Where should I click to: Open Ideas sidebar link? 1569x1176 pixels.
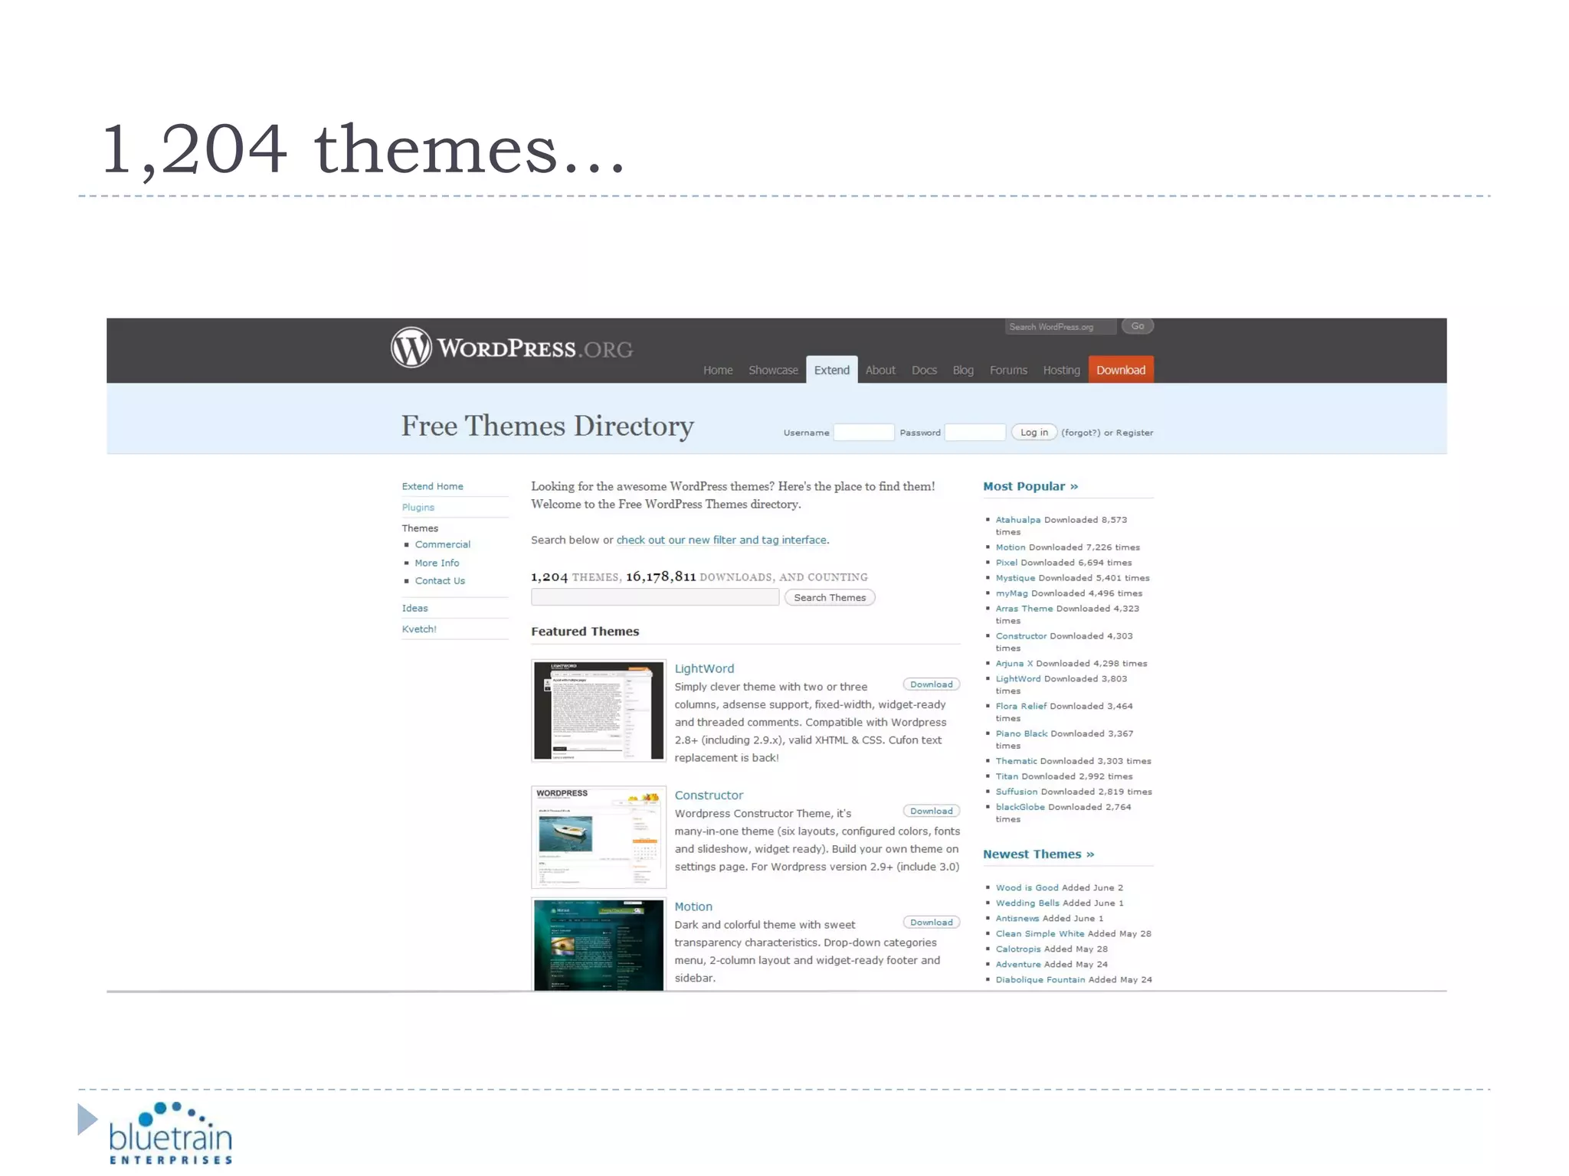tap(414, 608)
